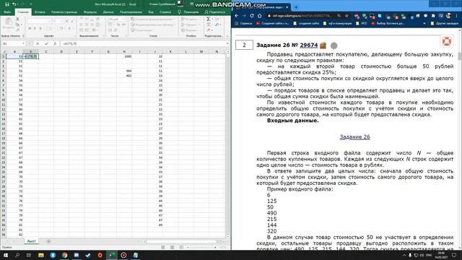Open the undo history dropdown arrow
Screen dimensions: 462x260
coord(17,4)
